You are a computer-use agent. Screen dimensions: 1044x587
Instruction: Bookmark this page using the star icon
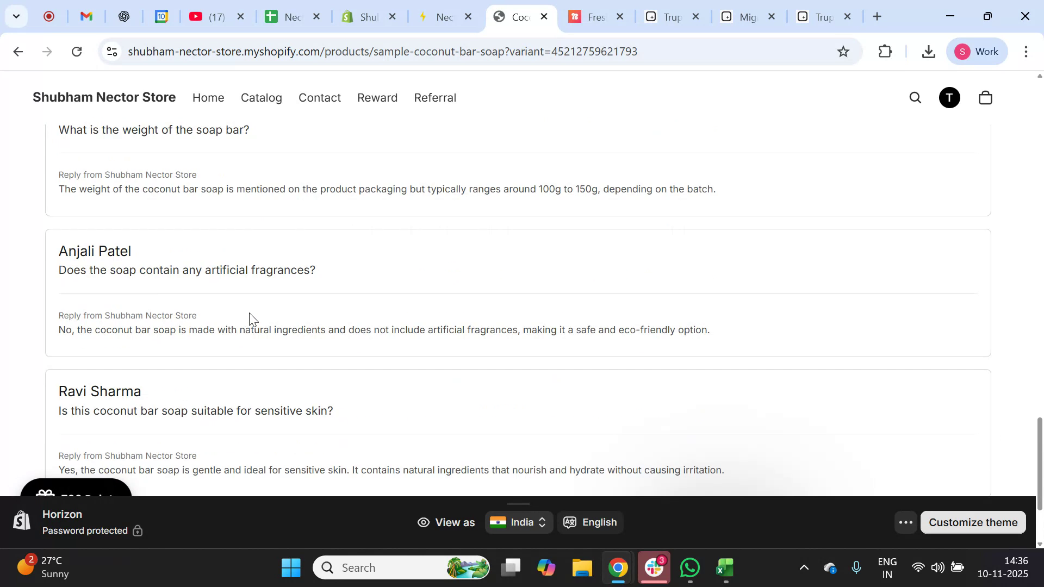(843, 51)
